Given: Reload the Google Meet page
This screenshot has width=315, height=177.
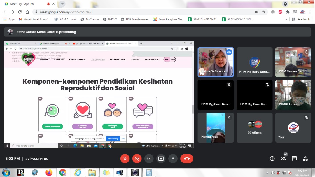Looking at the screenshot, I should [20, 12].
